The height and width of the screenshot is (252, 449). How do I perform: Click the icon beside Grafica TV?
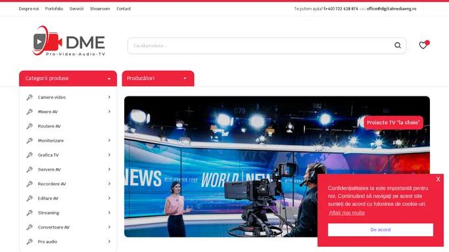pyautogui.click(x=30, y=155)
